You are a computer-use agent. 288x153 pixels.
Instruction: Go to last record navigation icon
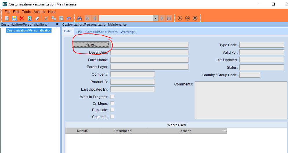pos(169,18)
